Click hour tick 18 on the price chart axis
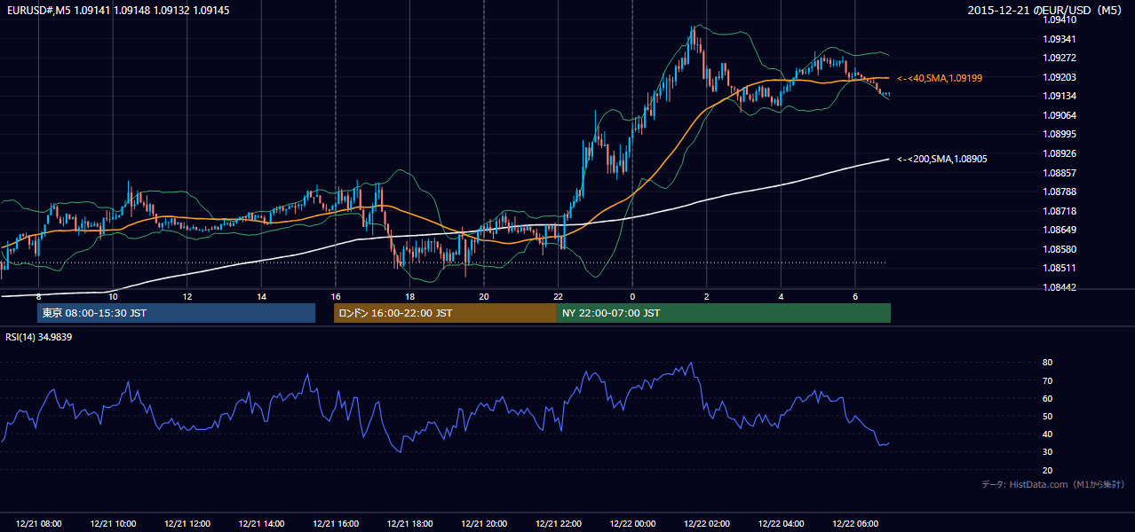This screenshot has width=1135, height=532. tap(409, 296)
